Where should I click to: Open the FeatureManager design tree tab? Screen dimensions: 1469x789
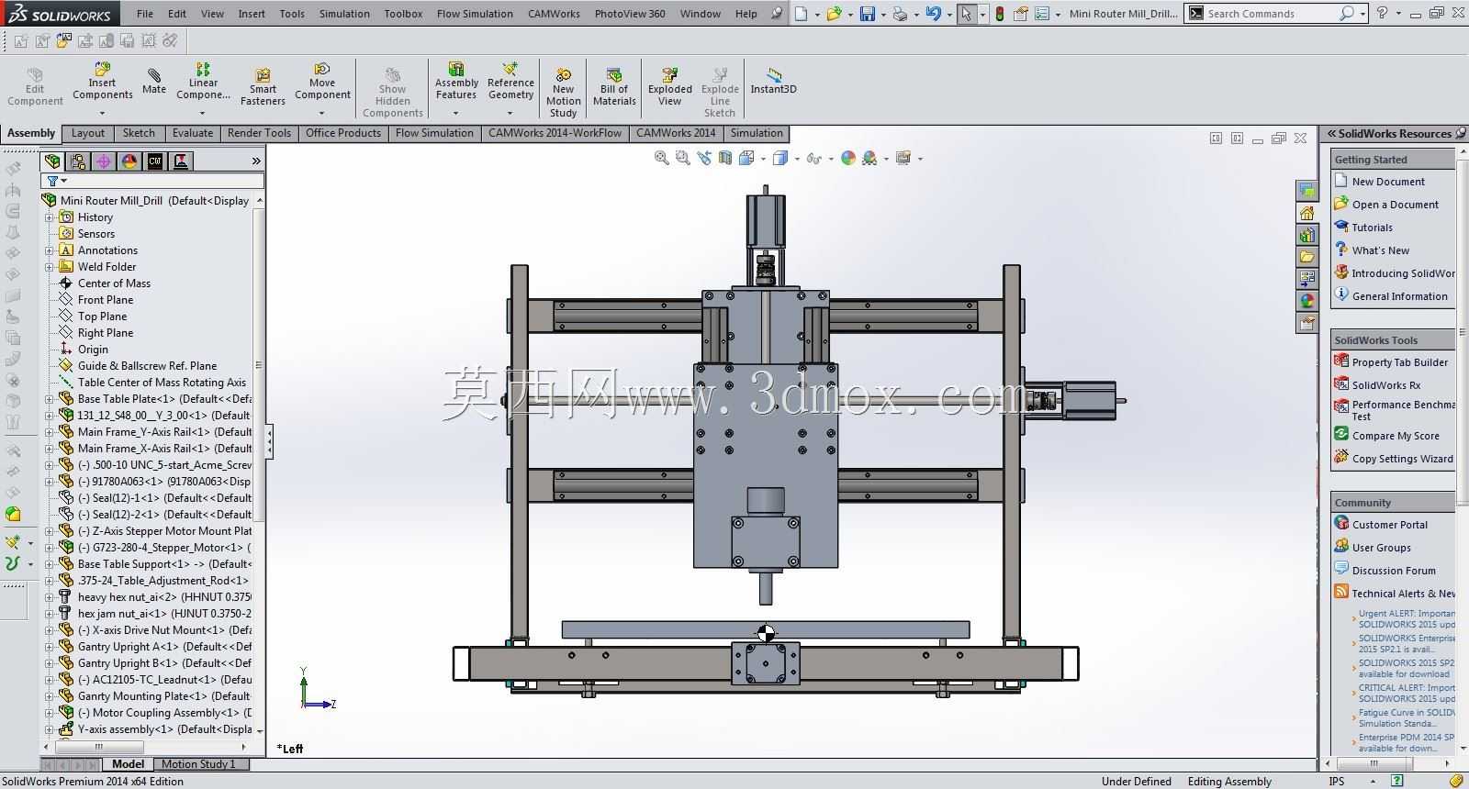click(53, 161)
